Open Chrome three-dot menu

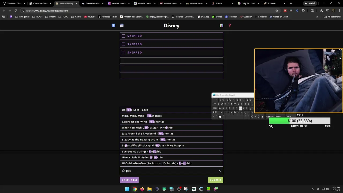(339, 11)
